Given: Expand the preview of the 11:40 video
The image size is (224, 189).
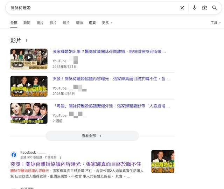Looking at the screenshot, I should pos(43,53).
